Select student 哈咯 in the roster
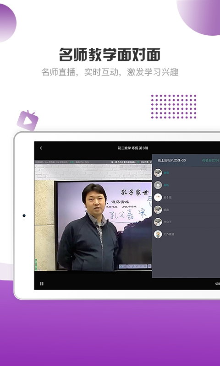This screenshot has height=366, width=220. pos(166,210)
